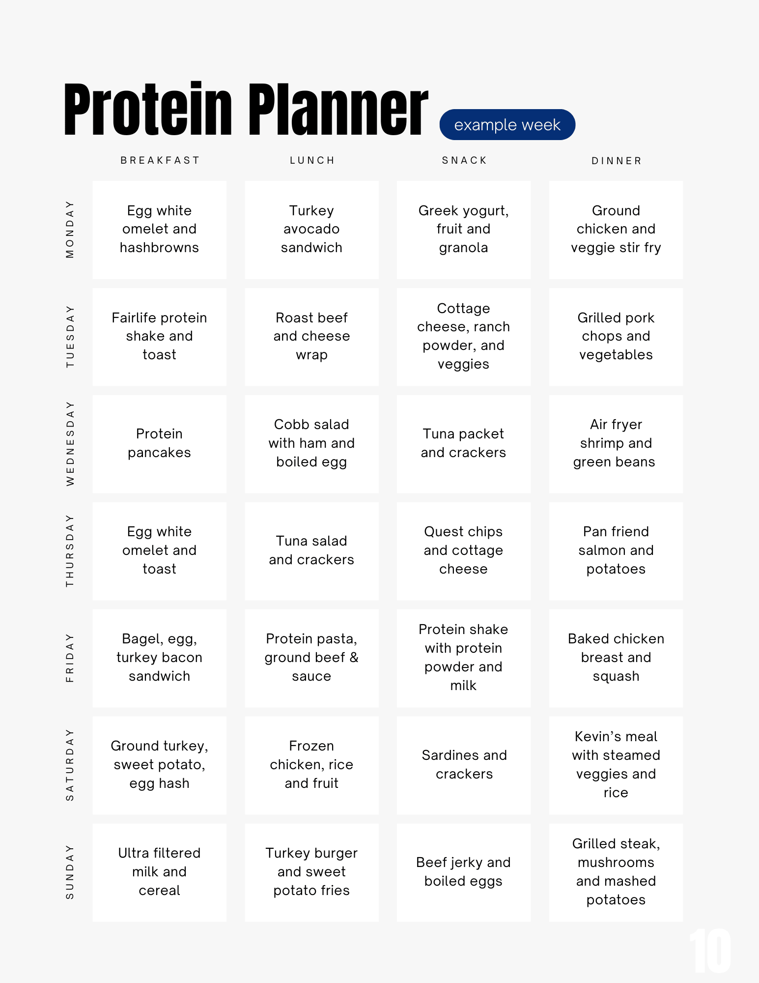Click the WEDNESDAY row label
The width and height of the screenshot is (759, 983).
(70, 443)
